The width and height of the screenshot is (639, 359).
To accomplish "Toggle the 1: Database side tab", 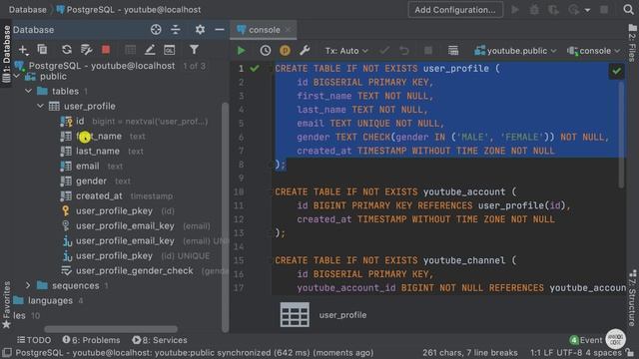I will [6, 53].
